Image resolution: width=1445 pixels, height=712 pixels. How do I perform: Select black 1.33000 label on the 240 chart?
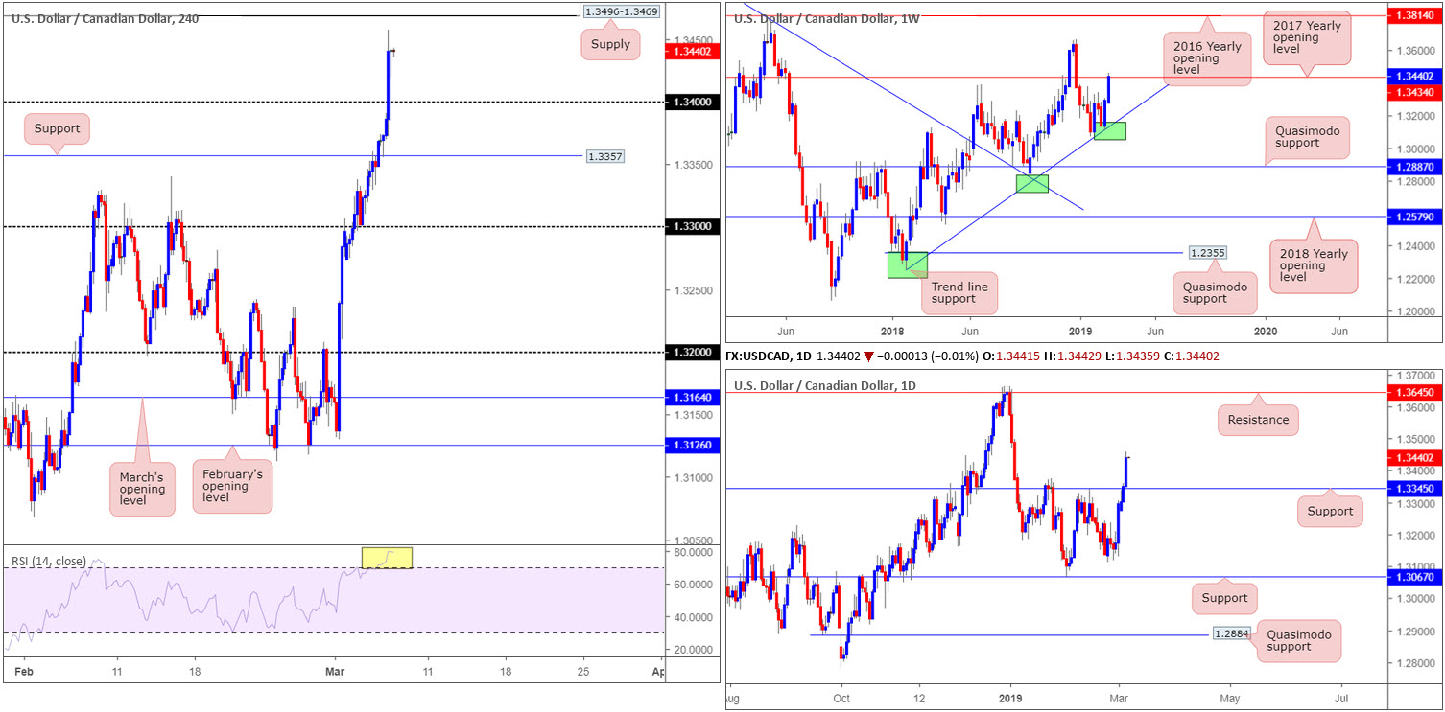(x=691, y=227)
